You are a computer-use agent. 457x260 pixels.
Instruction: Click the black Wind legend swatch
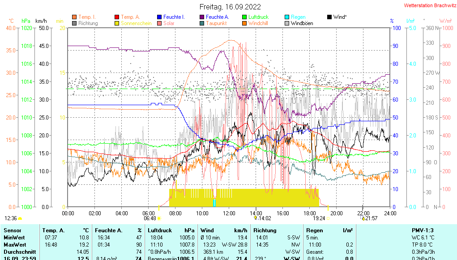pos(329,17)
